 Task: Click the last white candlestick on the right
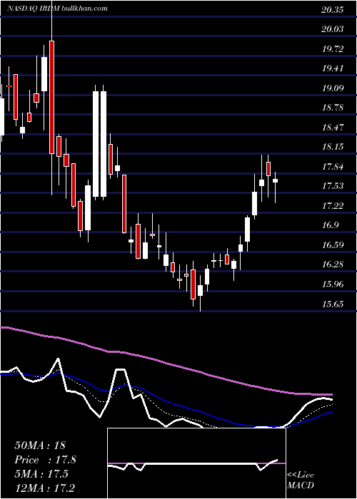pyautogui.click(x=275, y=181)
